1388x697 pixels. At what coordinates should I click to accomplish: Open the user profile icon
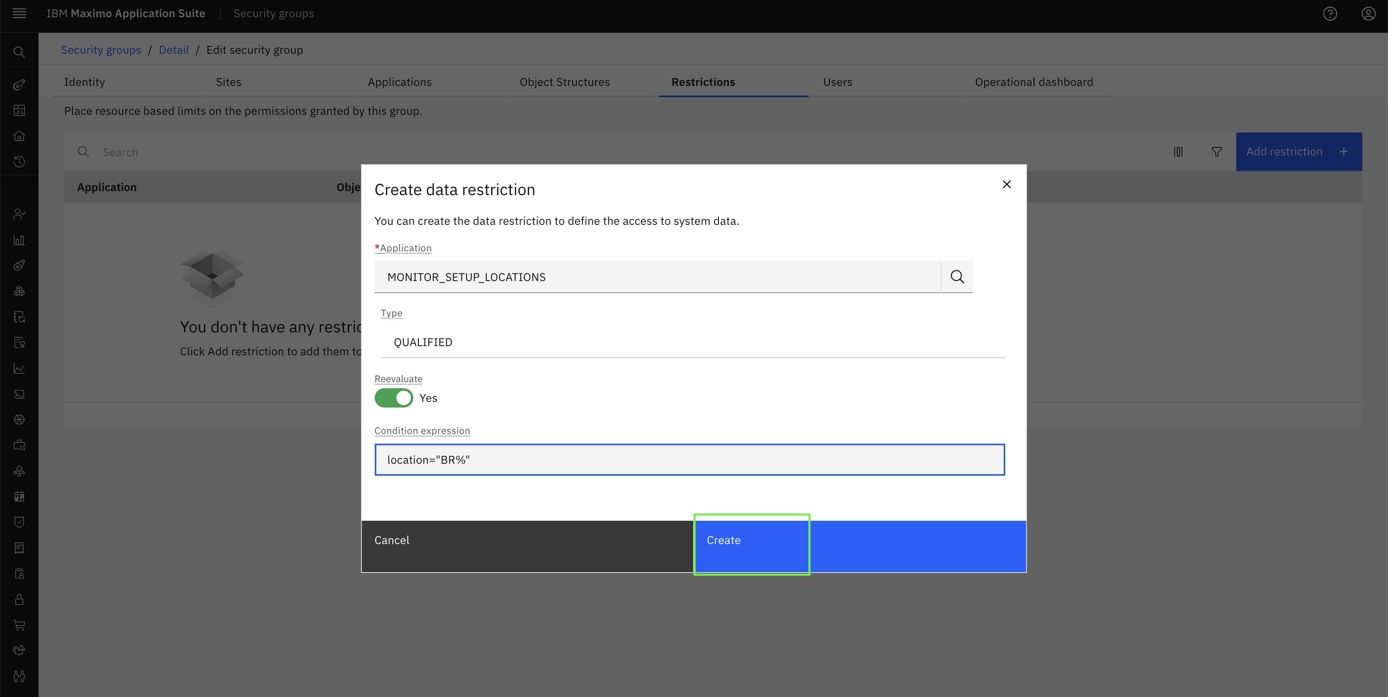coord(1368,14)
